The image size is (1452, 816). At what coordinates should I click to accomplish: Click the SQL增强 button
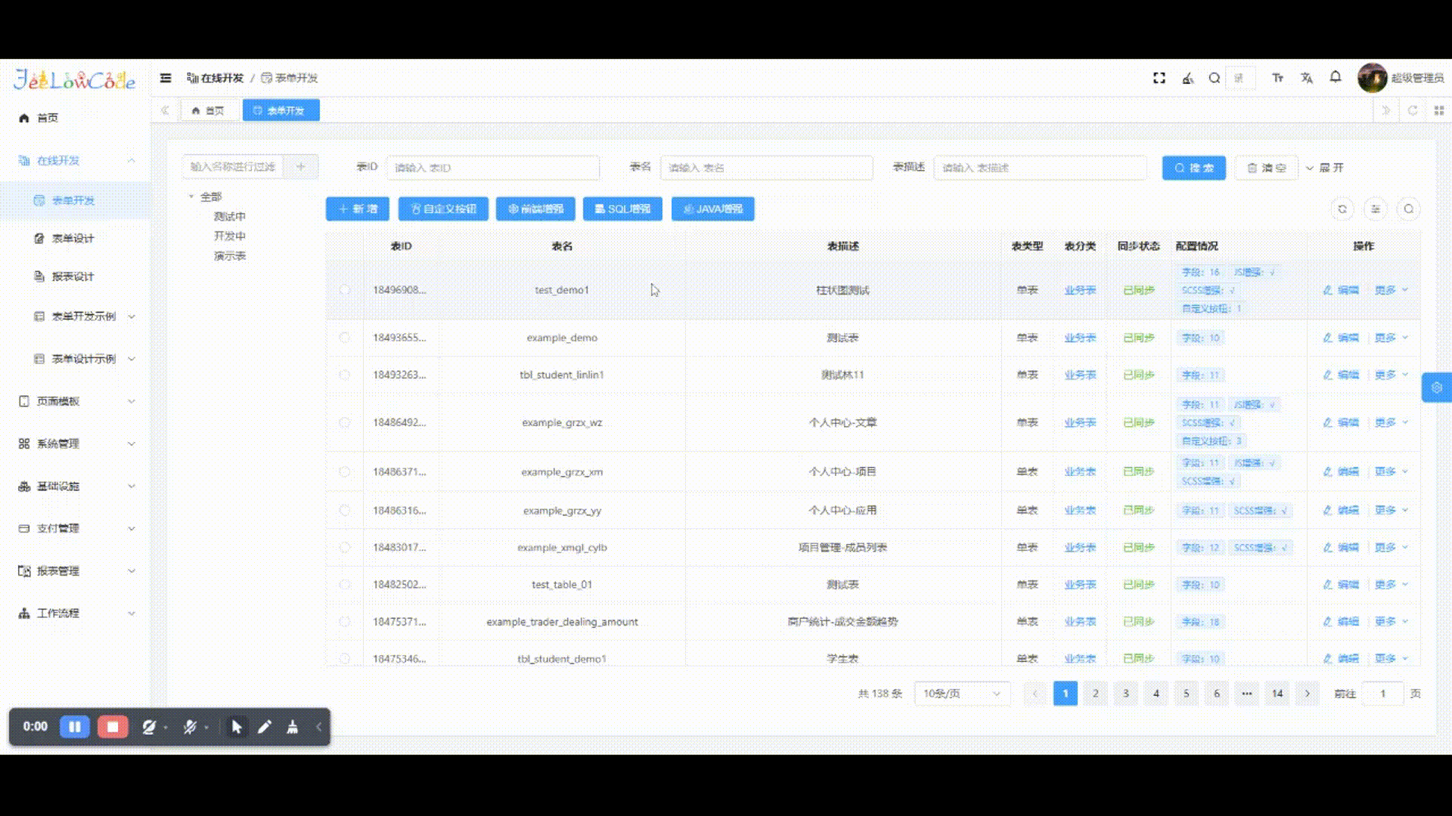(622, 209)
